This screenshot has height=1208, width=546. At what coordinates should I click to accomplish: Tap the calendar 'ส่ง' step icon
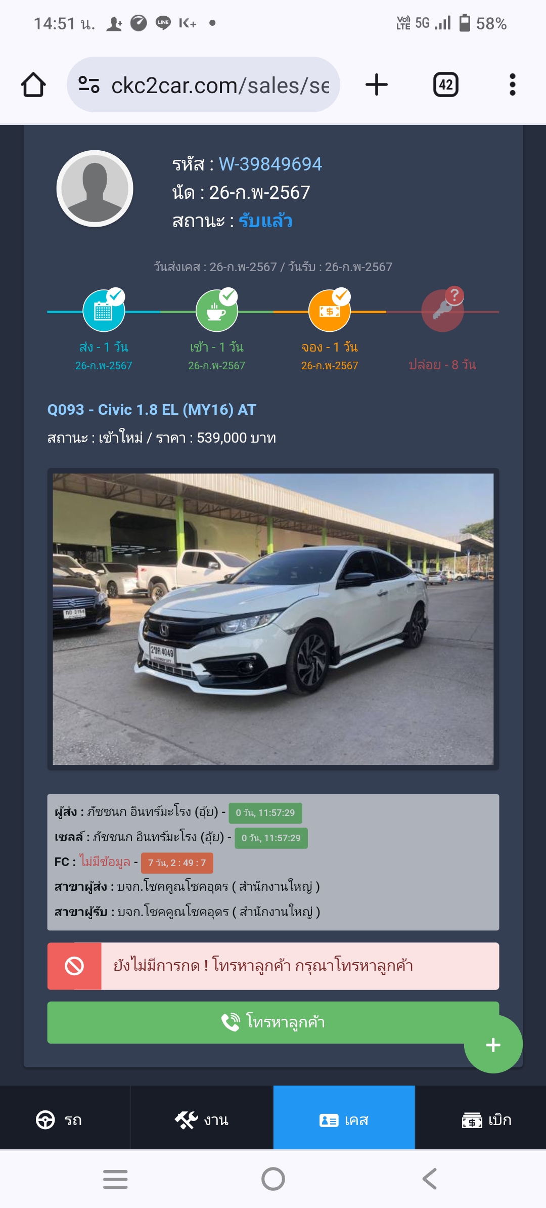coord(104,311)
